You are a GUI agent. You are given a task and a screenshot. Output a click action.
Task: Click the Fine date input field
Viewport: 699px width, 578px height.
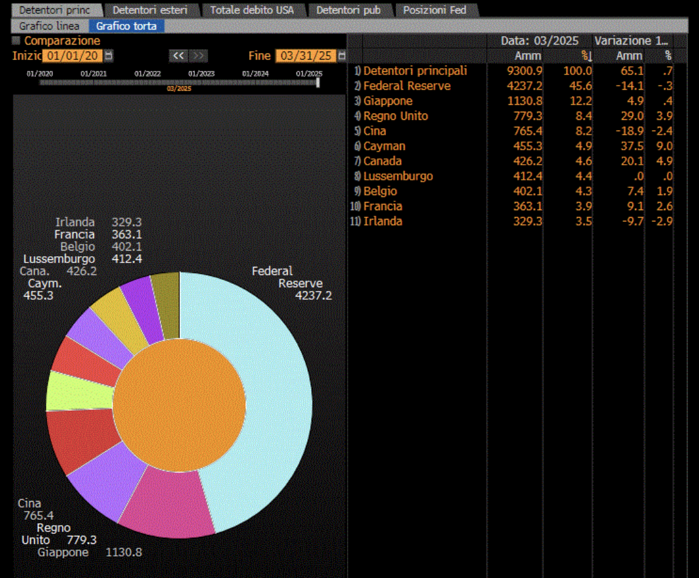[306, 56]
